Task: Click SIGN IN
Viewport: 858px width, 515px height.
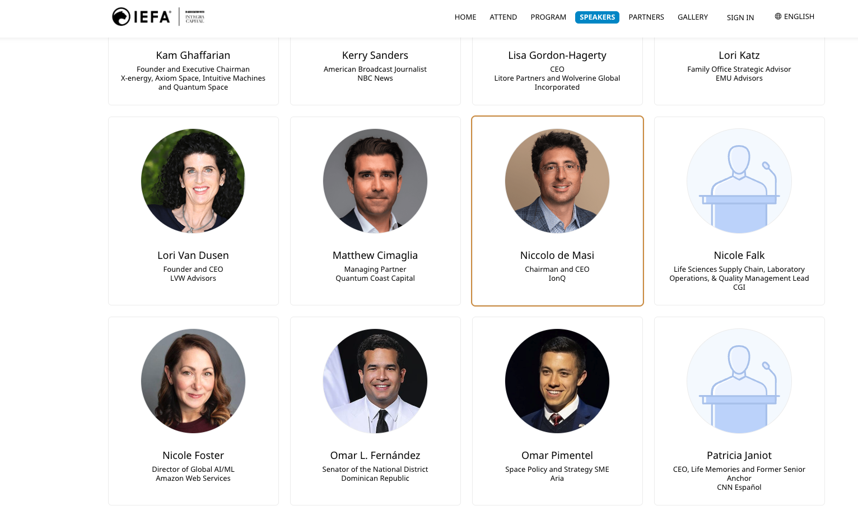Action: pyautogui.click(x=740, y=17)
